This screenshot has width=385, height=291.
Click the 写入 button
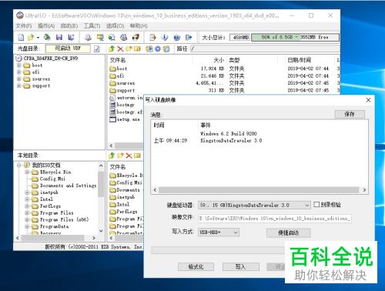tap(240, 267)
